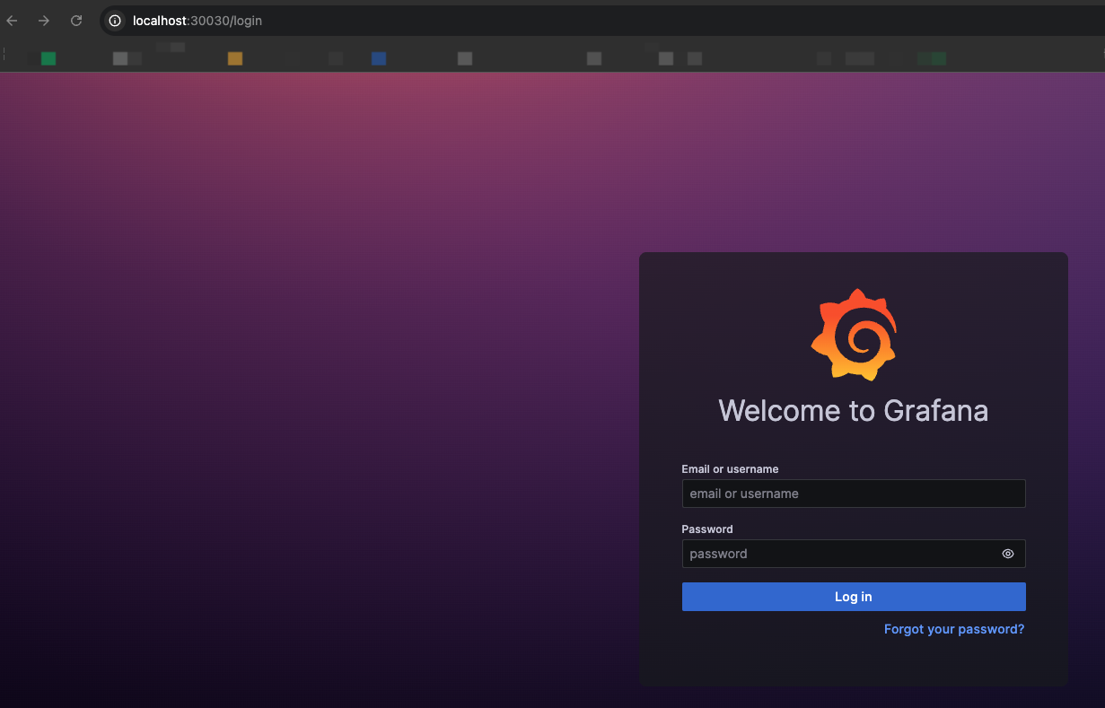Image resolution: width=1105 pixels, height=708 pixels.
Task: Open site information icon in address bar
Action: click(115, 20)
